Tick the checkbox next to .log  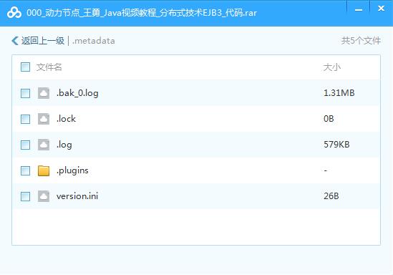point(25,145)
